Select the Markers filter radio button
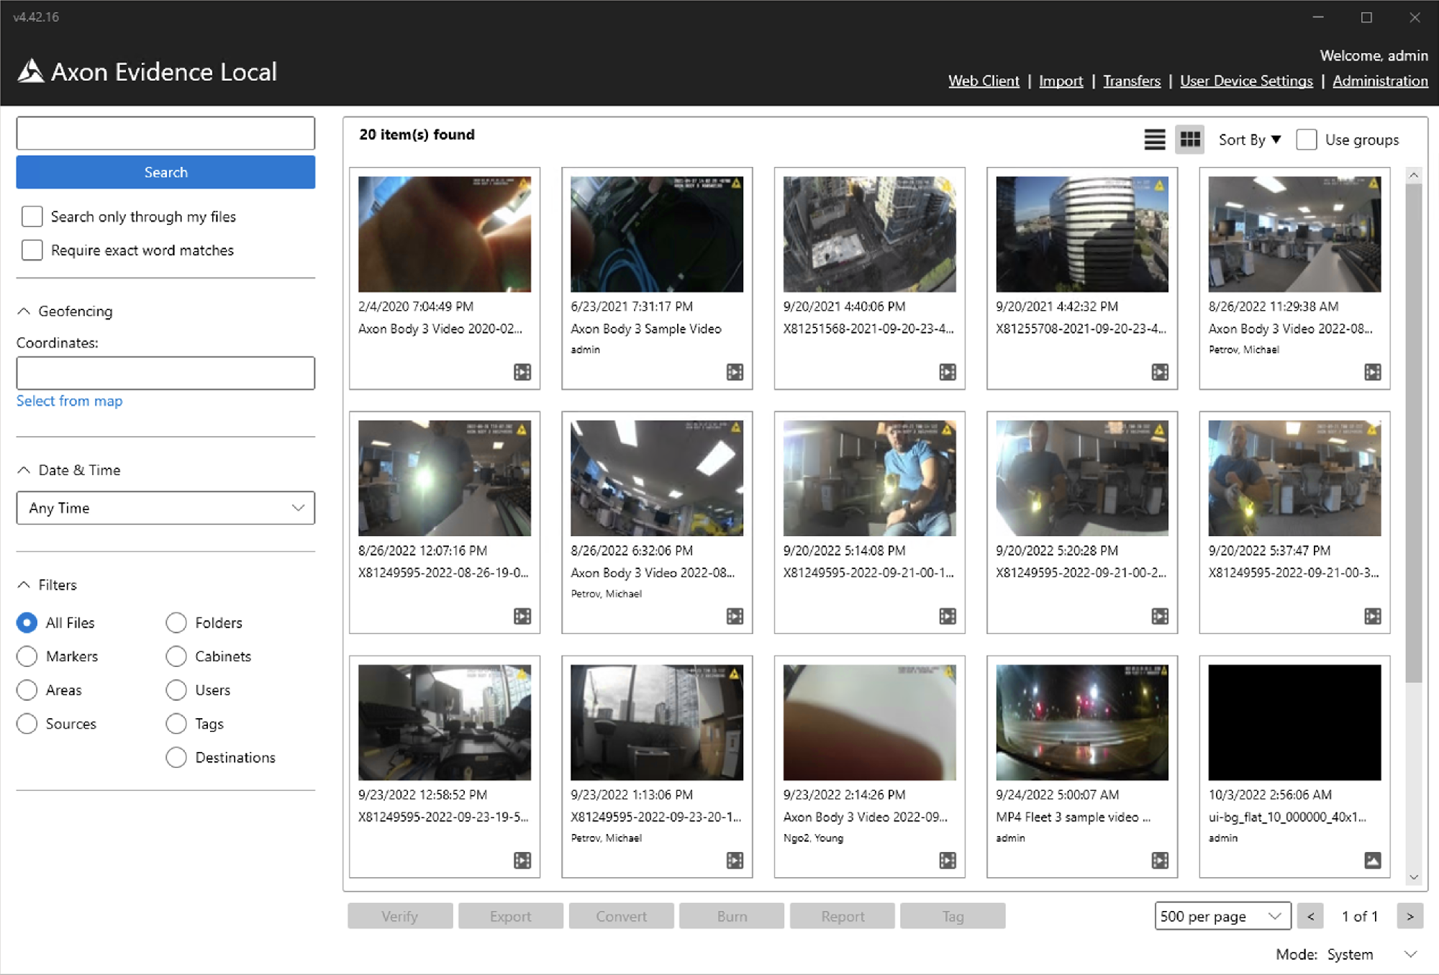This screenshot has width=1439, height=975. (27, 656)
